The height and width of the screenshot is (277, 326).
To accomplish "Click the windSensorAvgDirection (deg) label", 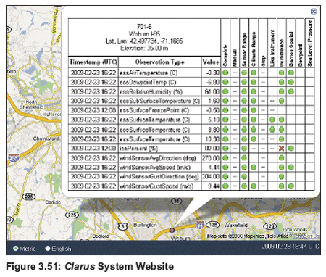I will pyautogui.click(x=158, y=158).
